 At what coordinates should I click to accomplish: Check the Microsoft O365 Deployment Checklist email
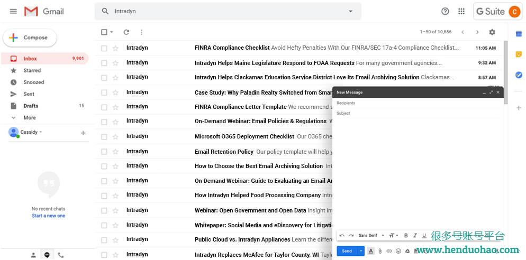[104, 137]
